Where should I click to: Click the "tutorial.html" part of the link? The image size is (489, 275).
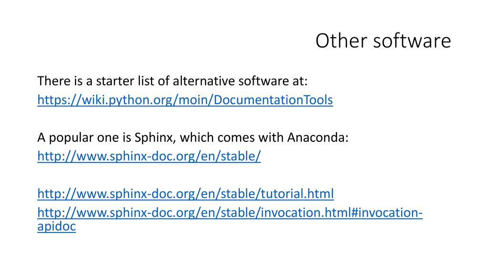click(x=297, y=194)
